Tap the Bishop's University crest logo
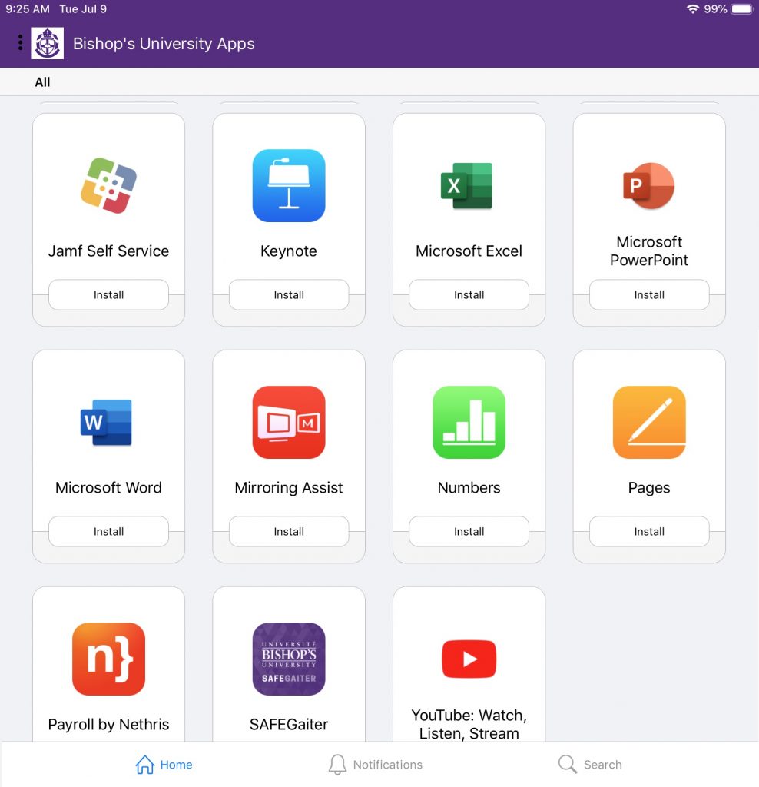The height and width of the screenshot is (787, 759). 48,43
